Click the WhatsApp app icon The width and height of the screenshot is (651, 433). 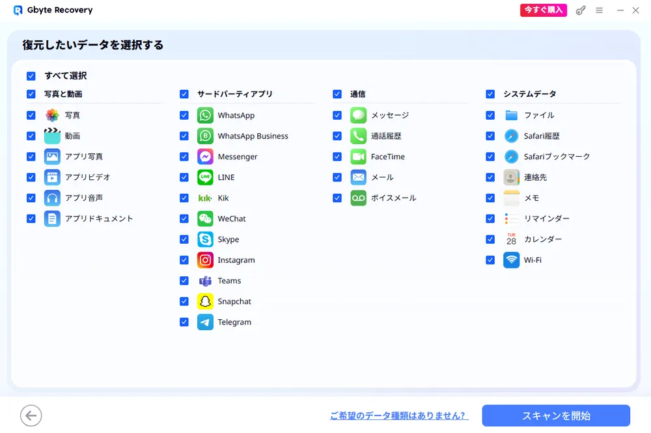(x=205, y=115)
